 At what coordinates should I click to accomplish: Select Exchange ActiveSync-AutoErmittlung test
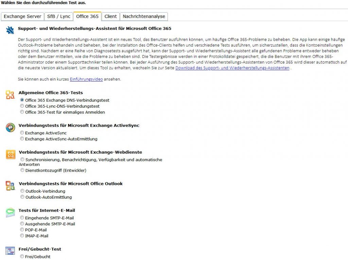pyautogui.click(x=22, y=139)
